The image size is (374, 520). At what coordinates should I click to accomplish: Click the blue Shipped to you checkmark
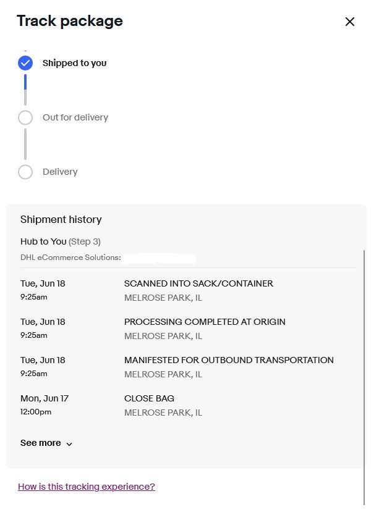pos(25,63)
